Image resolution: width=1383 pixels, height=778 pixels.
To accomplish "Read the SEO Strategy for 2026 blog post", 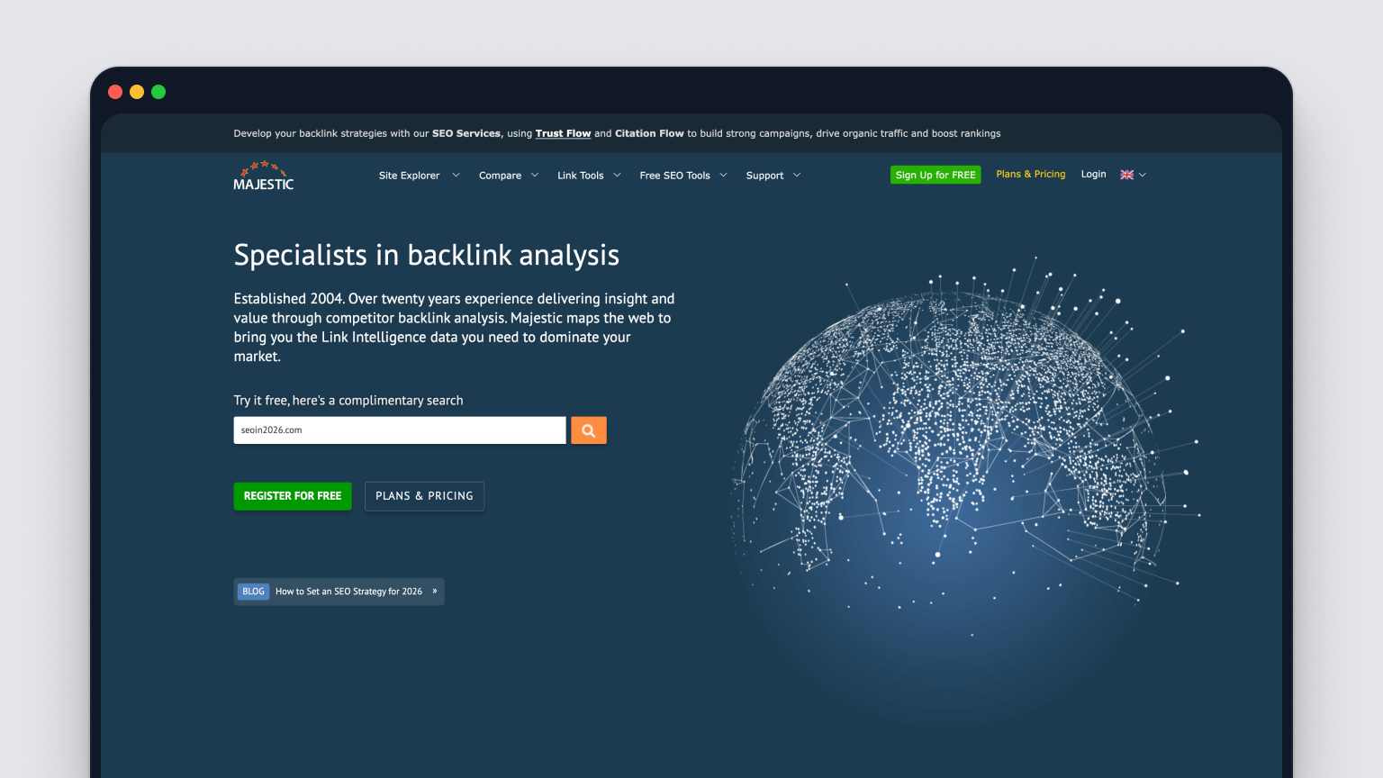I will coord(348,592).
